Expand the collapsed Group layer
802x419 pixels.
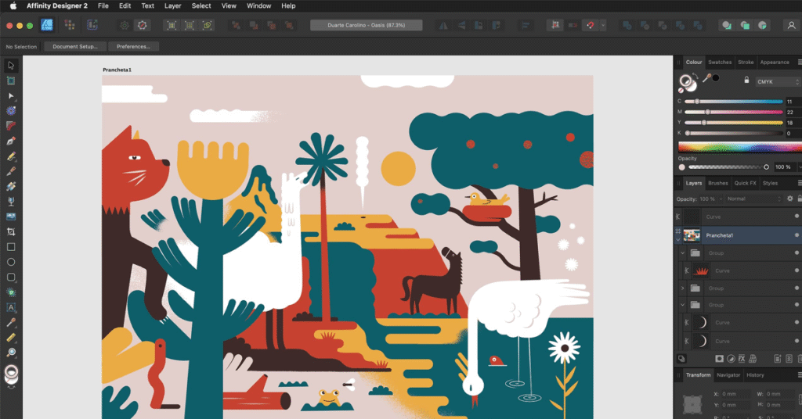pos(682,288)
